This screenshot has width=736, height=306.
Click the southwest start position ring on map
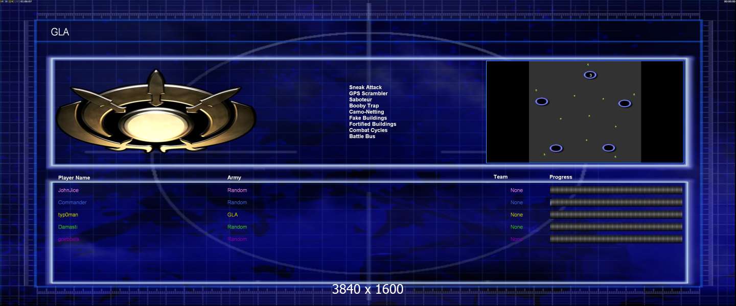tap(556, 148)
